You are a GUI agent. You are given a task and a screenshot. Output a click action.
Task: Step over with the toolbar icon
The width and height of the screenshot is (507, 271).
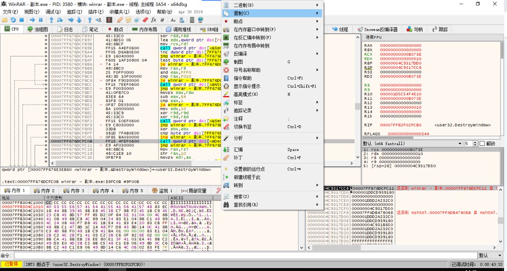click(59, 20)
